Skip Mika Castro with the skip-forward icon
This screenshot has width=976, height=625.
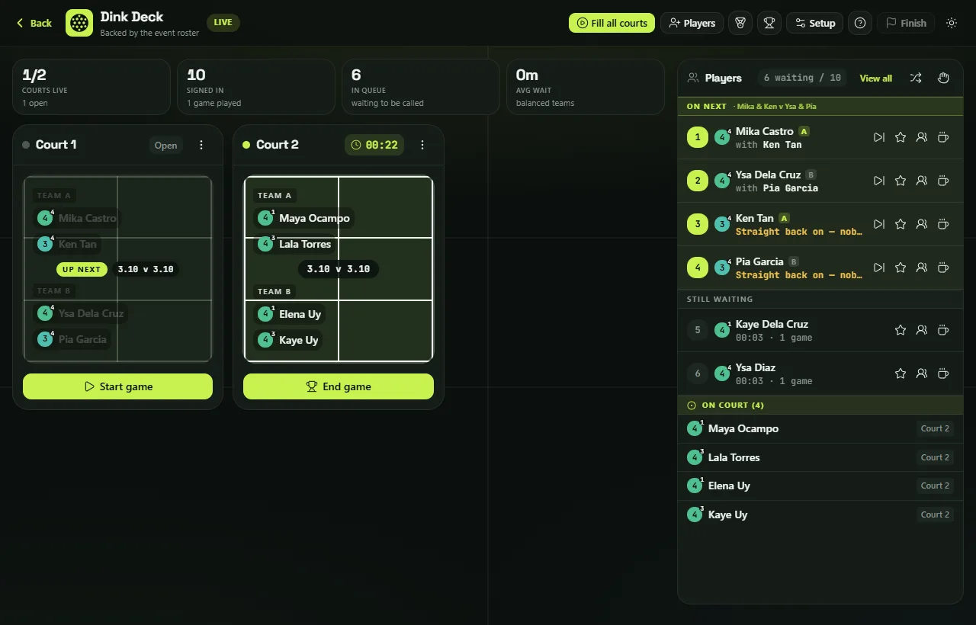coord(879,137)
